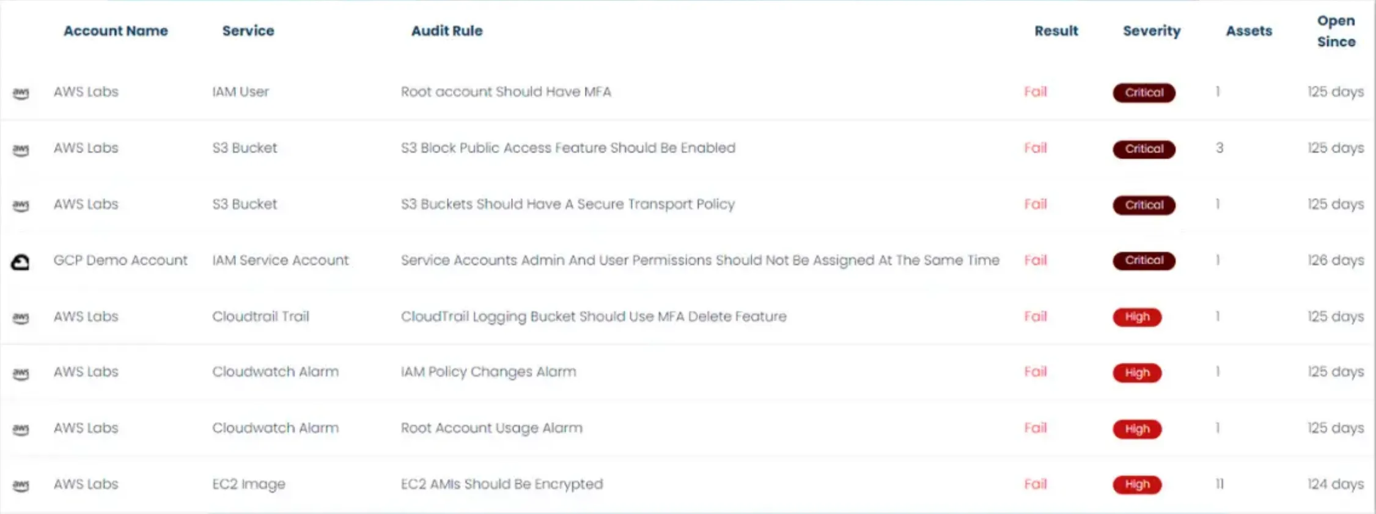Viewport: 1376px width, 514px height.
Task: Click the AWS icon on the EC2 AMIs Encrypted row
Action: [x=21, y=485]
